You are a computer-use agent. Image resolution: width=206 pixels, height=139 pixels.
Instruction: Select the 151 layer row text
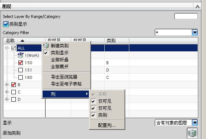28,70
